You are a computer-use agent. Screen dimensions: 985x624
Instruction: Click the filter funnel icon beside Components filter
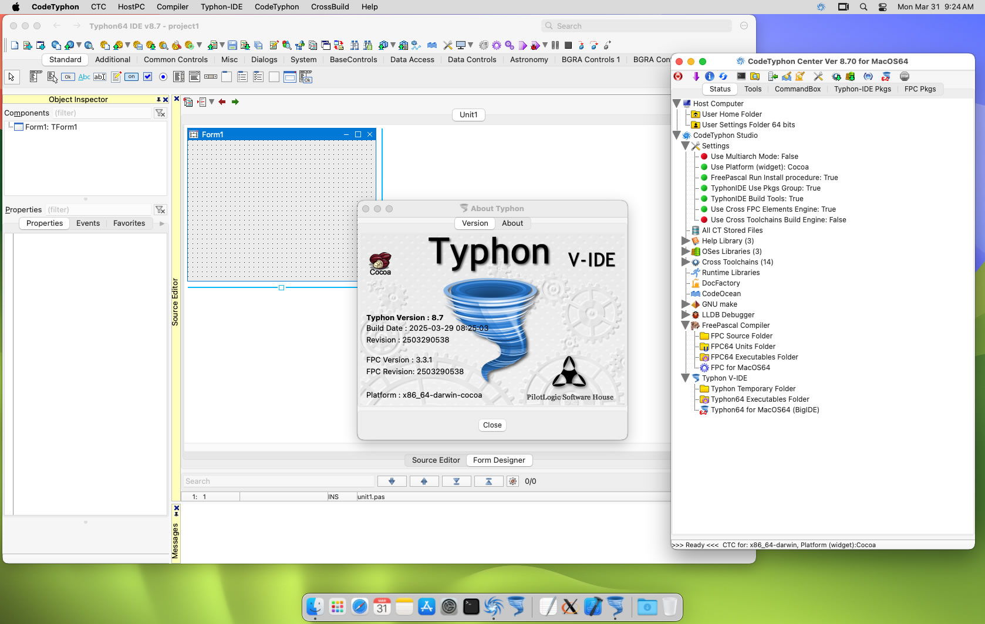pyautogui.click(x=160, y=113)
